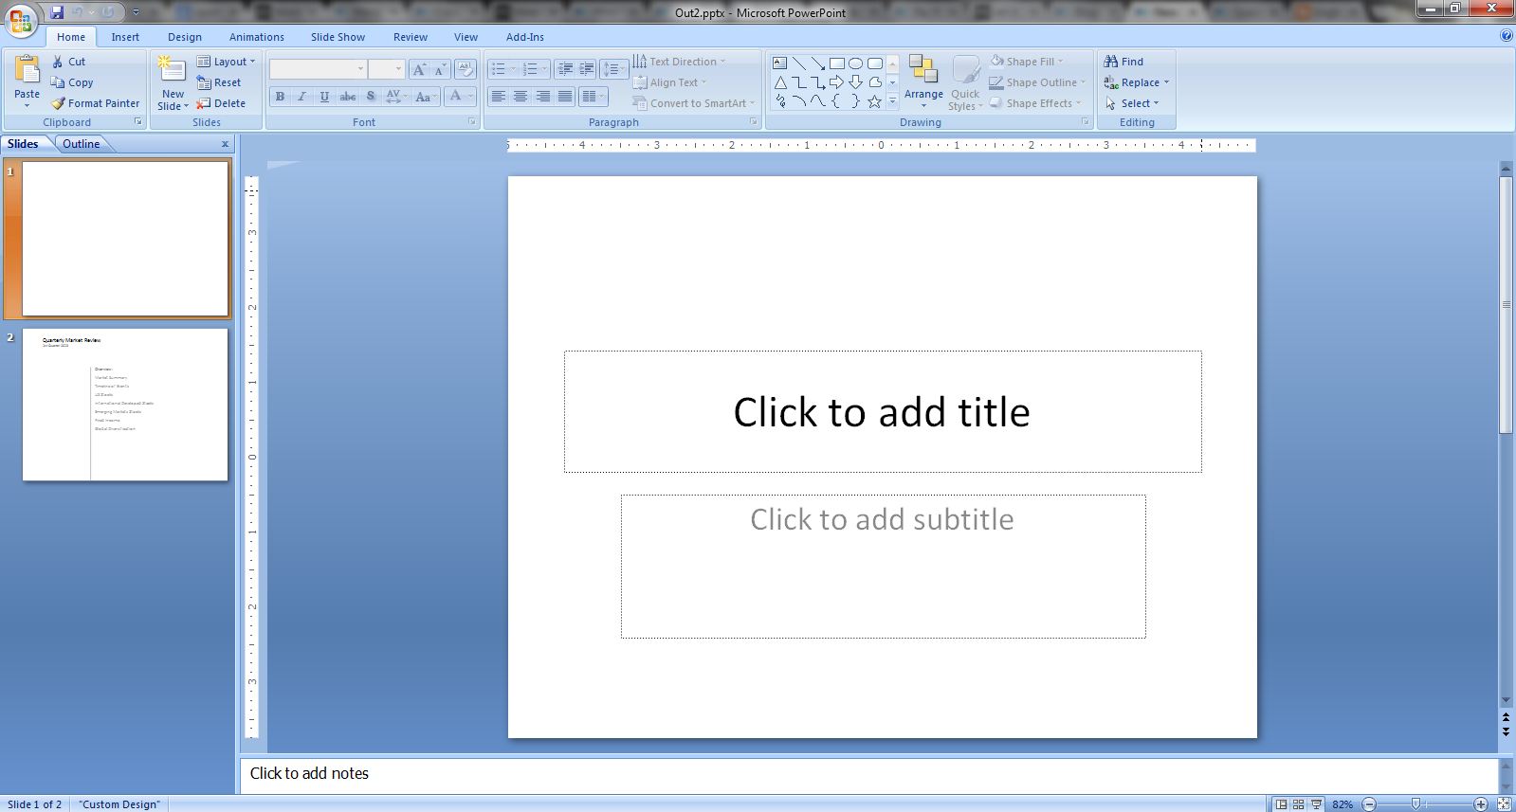Pick the five-point star shape

point(874,101)
